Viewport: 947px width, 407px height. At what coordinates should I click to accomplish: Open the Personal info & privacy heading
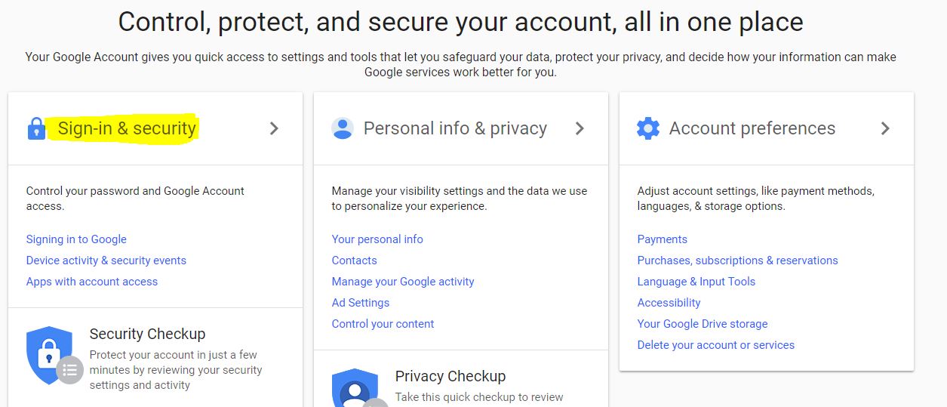[455, 128]
